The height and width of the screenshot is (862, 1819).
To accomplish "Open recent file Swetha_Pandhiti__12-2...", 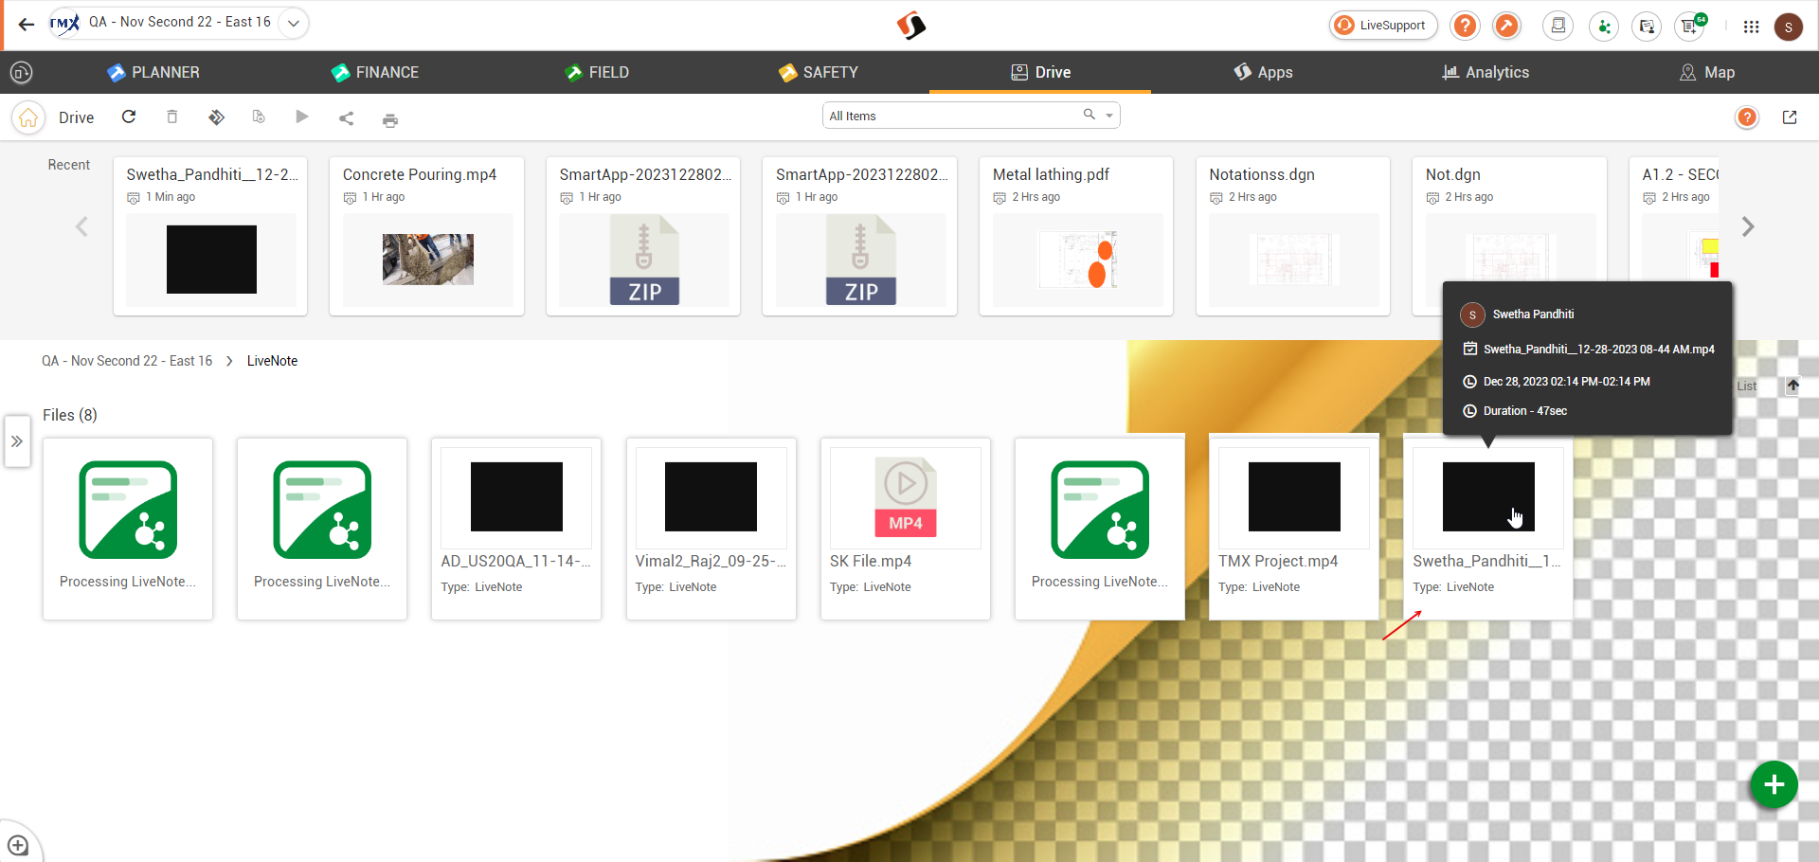I will [x=210, y=236].
